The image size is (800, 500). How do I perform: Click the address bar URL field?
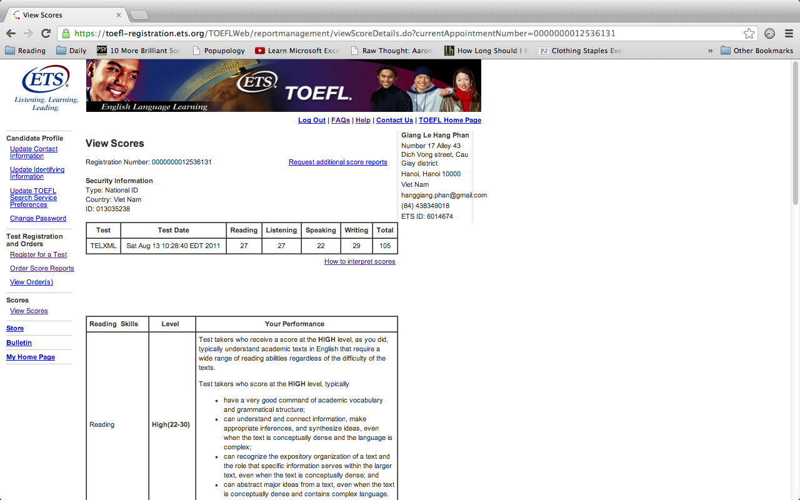(400, 34)
